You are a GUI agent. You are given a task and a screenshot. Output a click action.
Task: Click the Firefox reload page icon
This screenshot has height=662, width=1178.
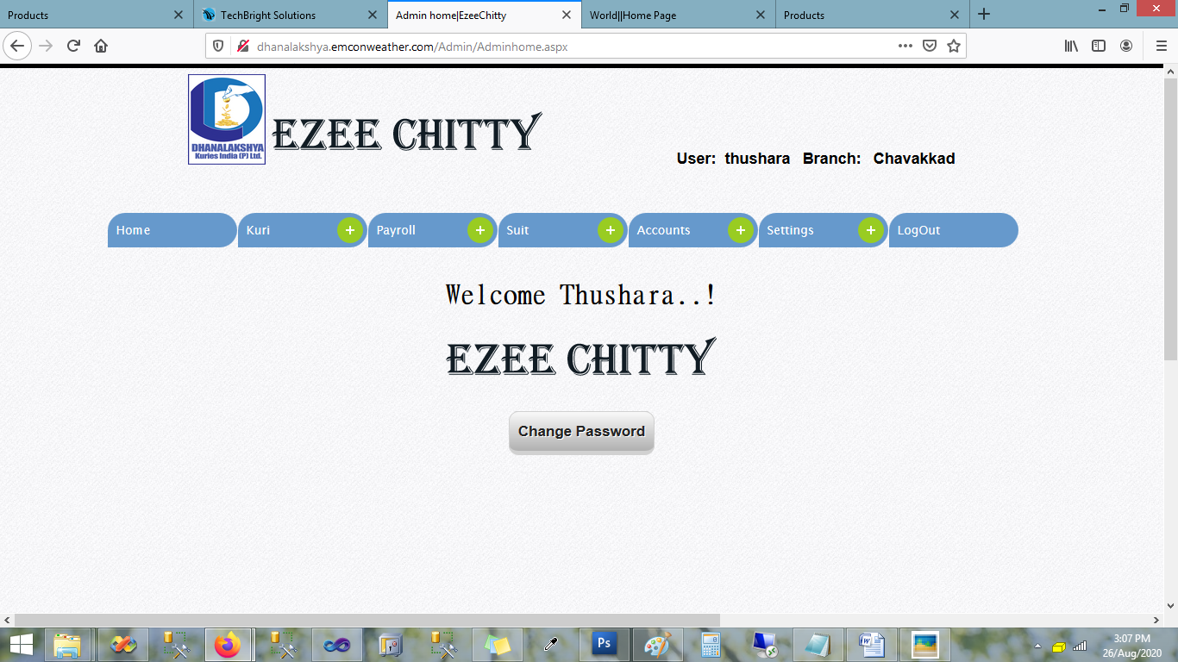[x=73, y=46]
